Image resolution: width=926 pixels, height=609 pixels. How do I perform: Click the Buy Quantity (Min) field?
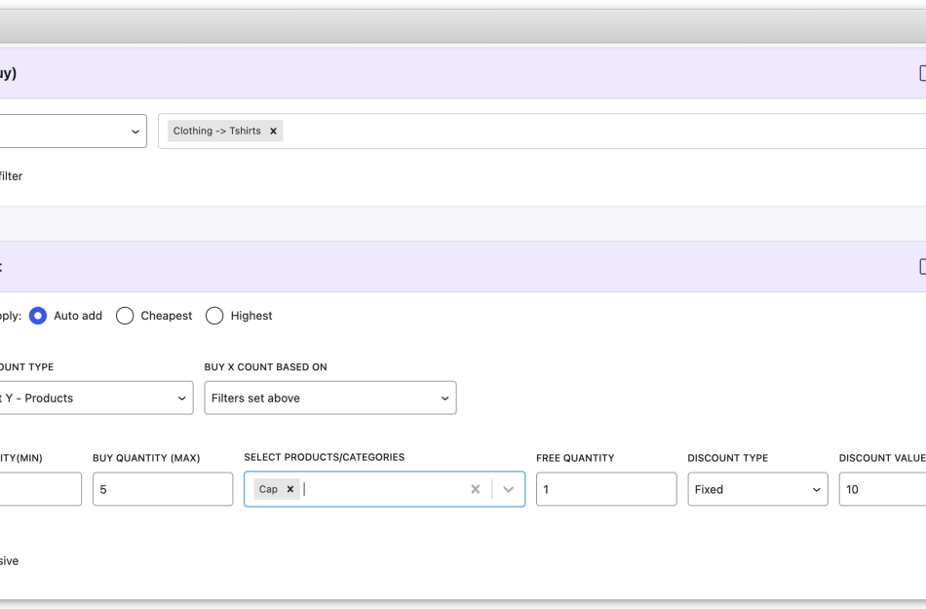39,489
